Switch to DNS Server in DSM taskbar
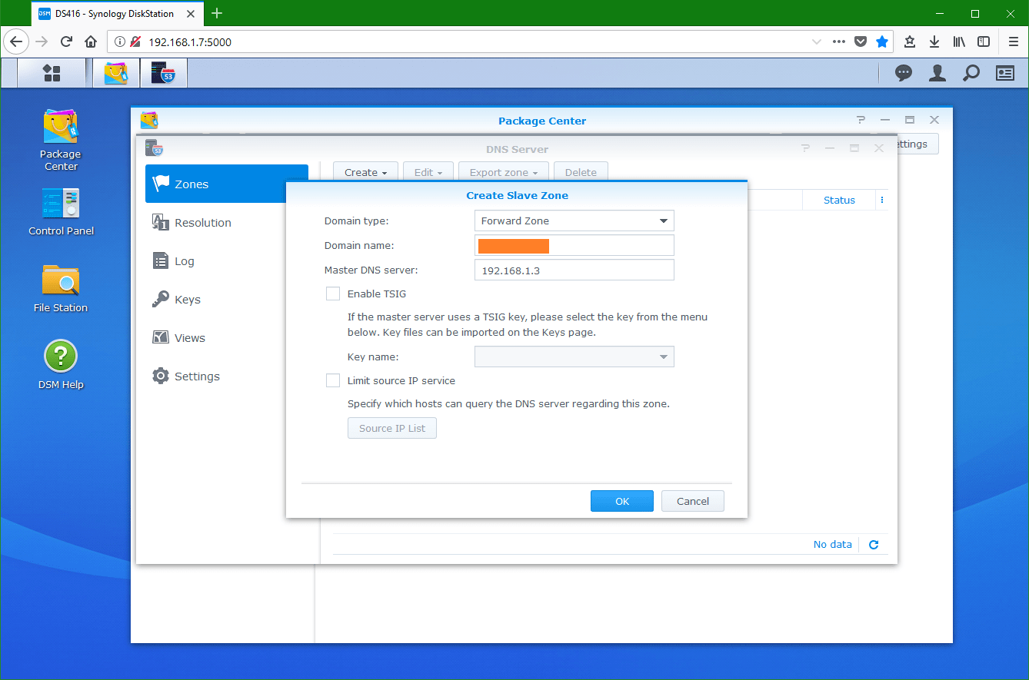Screen dimensions: 1029x680 [x=163, y=73]
